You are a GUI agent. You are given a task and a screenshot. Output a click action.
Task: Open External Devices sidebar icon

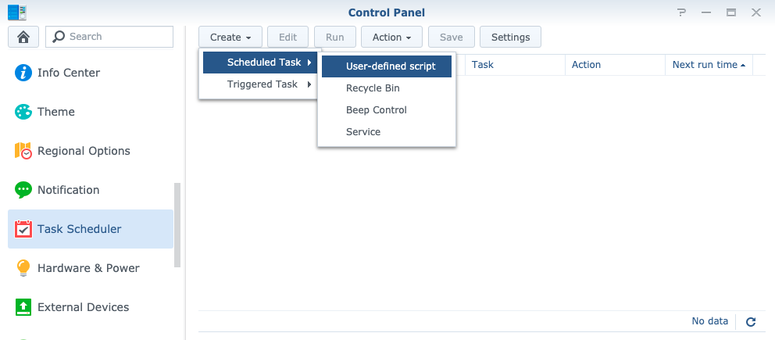coord(23,307)
